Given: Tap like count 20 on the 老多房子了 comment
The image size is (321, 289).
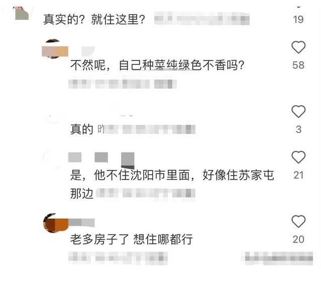Looking at the screenshot, I should point(298,239).
